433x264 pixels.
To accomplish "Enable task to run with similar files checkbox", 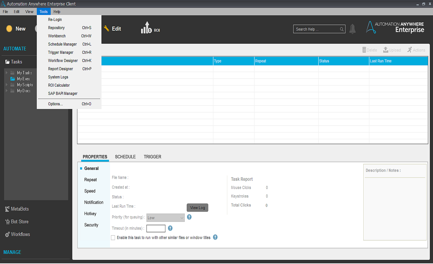I will pos(113,238).
